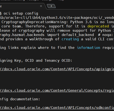This screenshot has width=114, height=111.
Task: Open the General/Concepts regions documentation link
Action: [x=57, y=90]
